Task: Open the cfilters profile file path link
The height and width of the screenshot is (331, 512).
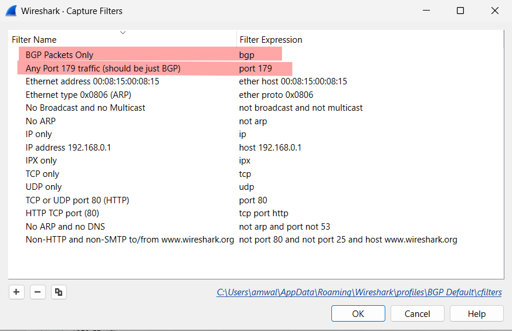Action: 359,292
